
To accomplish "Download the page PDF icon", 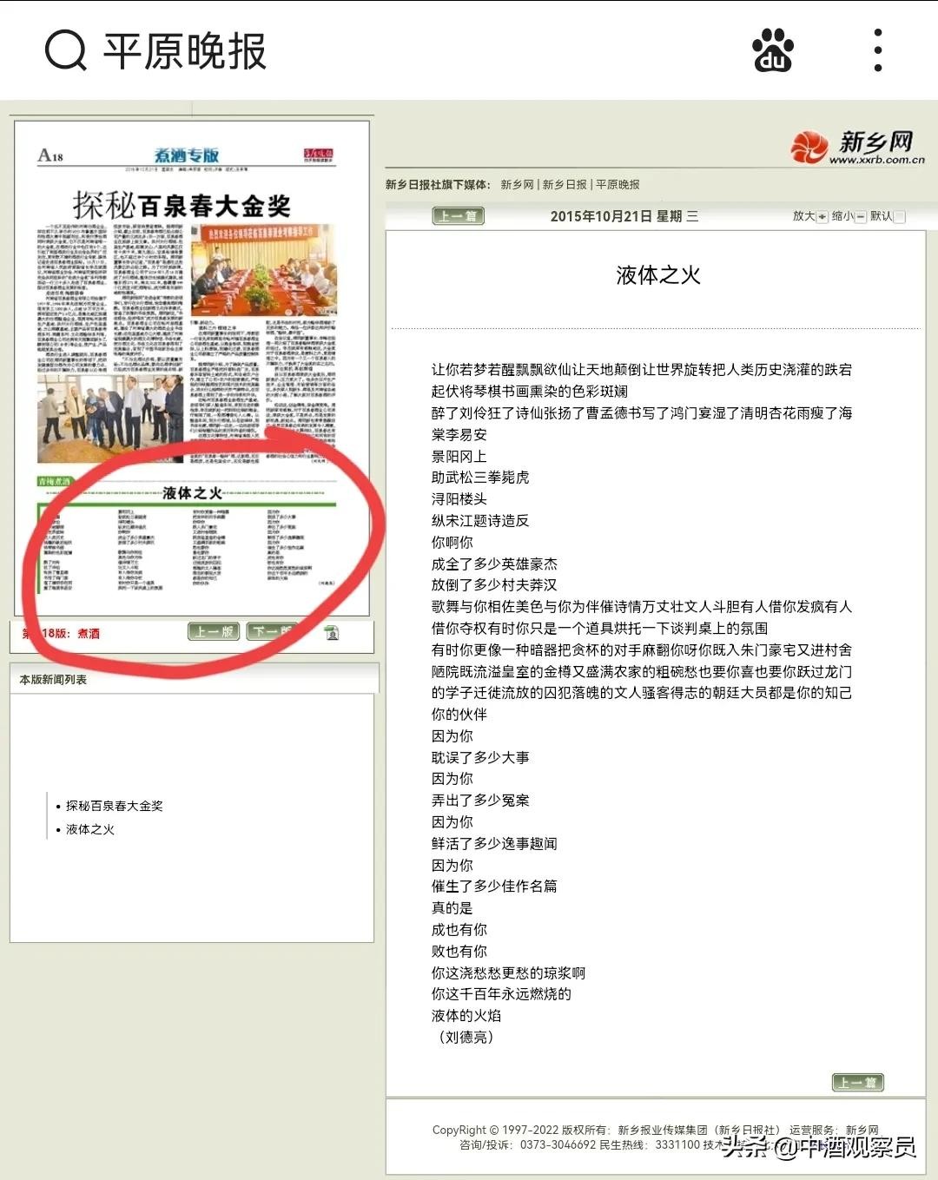I will (331, 632).
